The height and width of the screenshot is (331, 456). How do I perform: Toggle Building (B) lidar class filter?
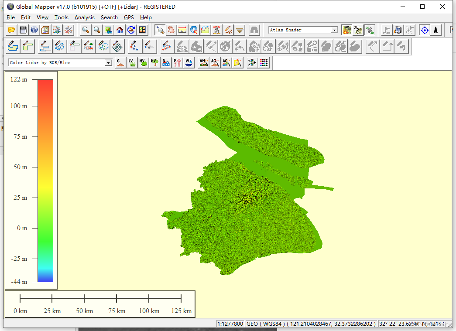(x=166, y=62)
